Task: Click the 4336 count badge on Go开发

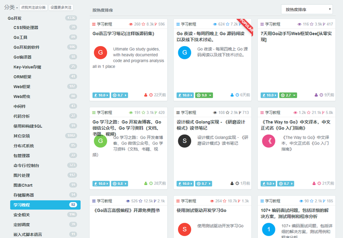Action: tap(71, 18)
